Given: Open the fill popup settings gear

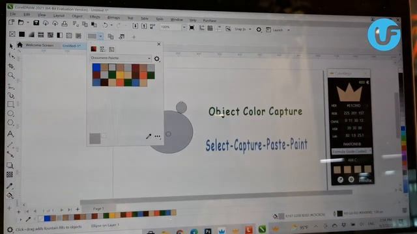Looking at the screenshot, I should [x=157, y=59].
